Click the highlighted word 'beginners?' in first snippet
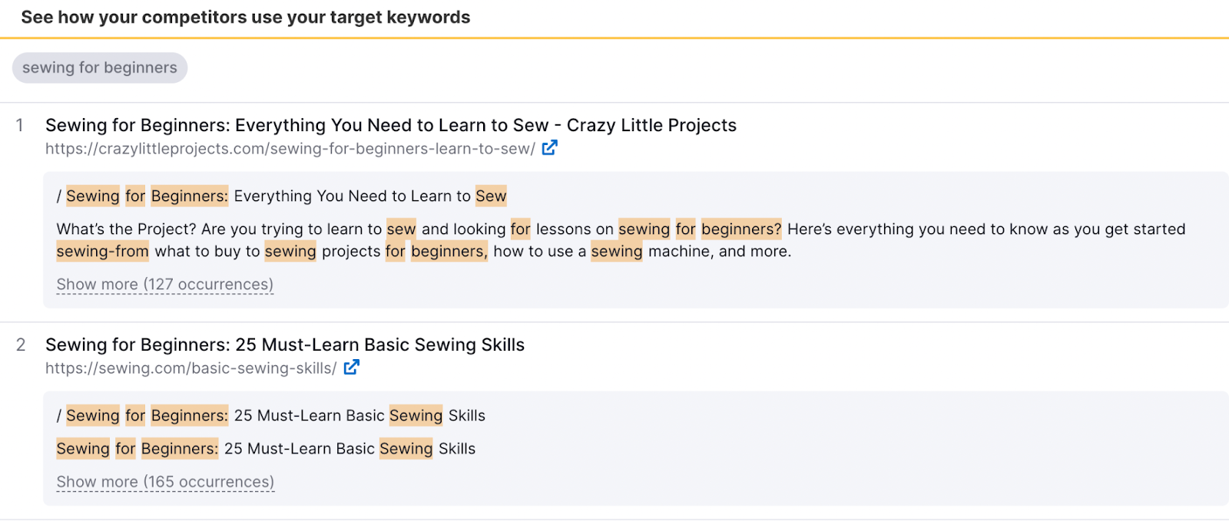 (741, 229)
